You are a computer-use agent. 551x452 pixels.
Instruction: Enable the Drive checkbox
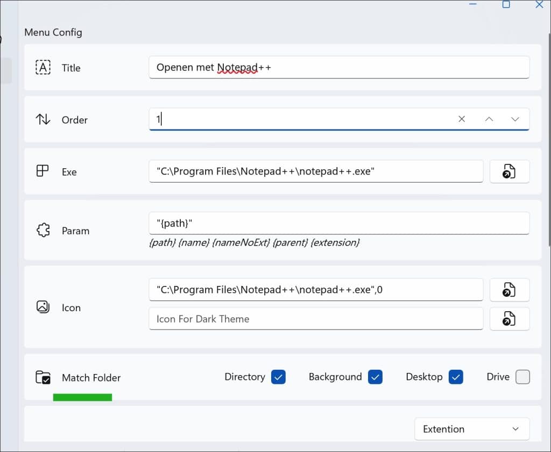[522, 377]
